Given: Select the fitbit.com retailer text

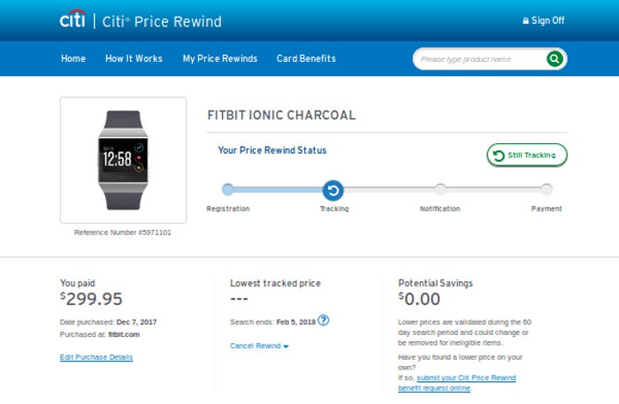Looking at the screenshot, I should coord(124,334).
